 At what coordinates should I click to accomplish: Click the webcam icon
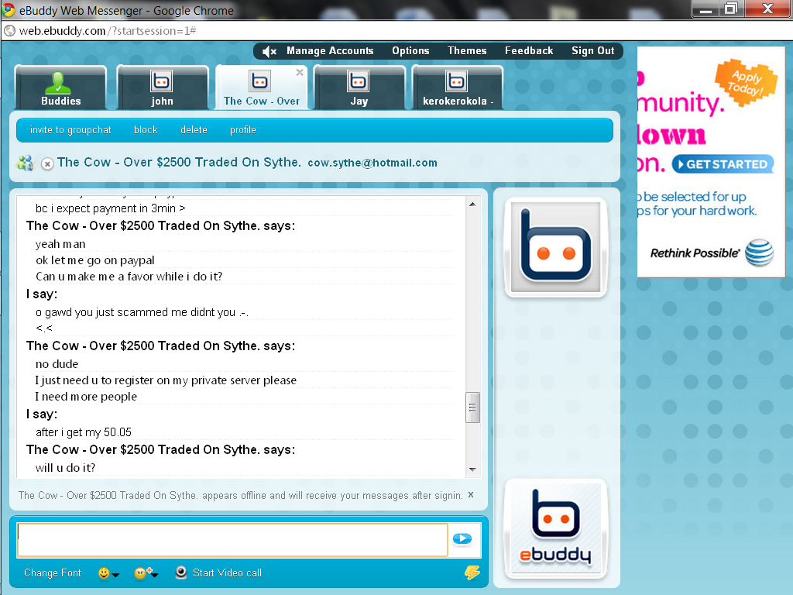(x=181, y=573)
